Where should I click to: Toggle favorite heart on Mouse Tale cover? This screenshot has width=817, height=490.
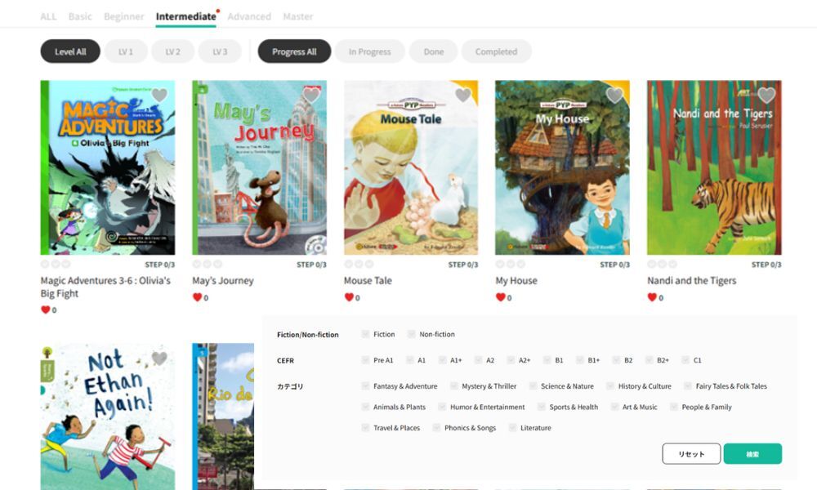[x=463, y=96]
